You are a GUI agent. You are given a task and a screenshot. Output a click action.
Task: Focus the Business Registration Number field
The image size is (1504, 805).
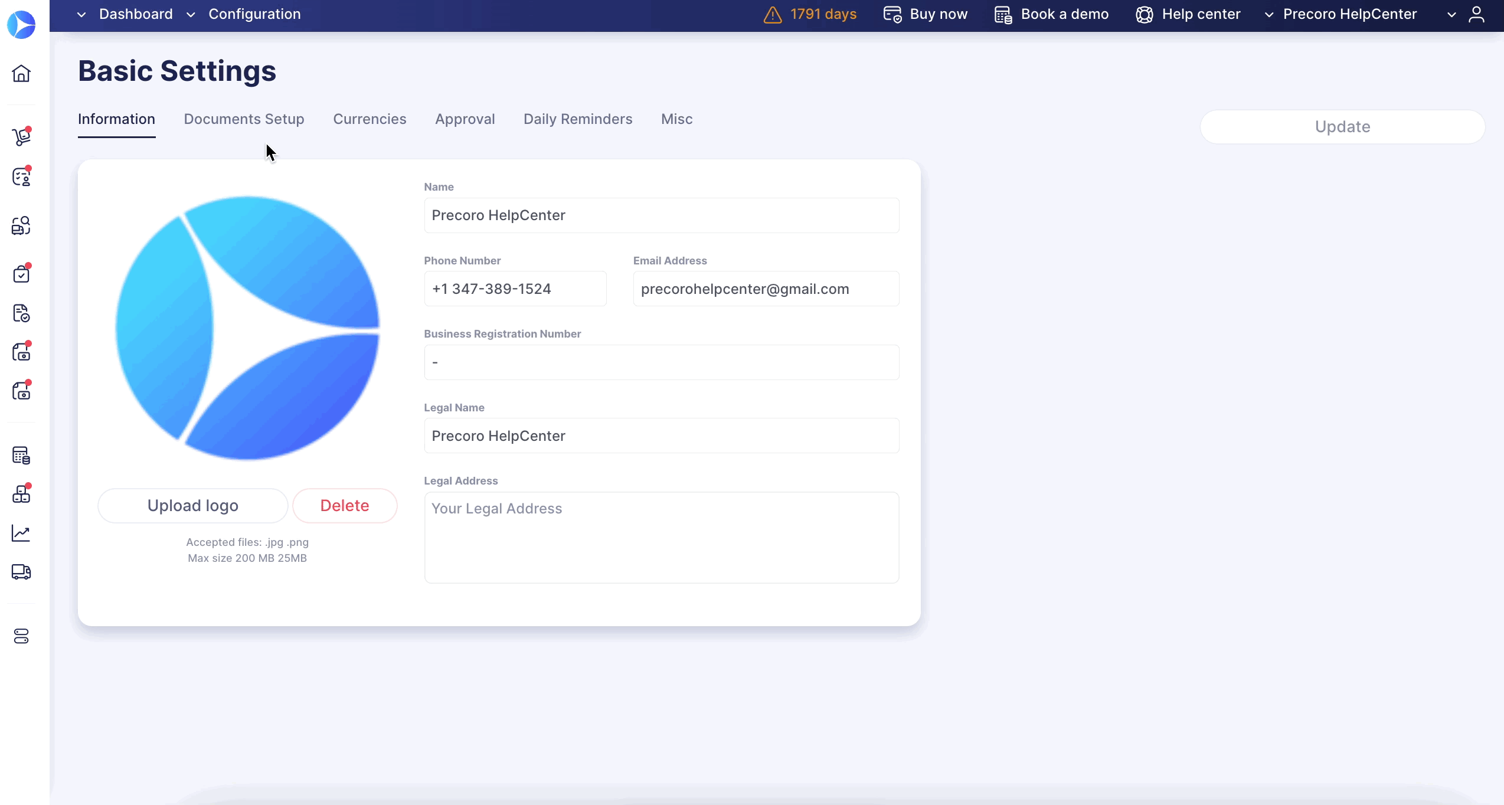[662, 362]
